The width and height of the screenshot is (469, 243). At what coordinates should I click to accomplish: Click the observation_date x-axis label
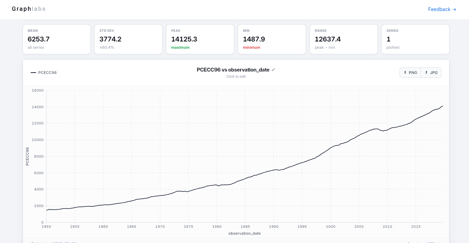pyautogui.click(x=244, y=233)
